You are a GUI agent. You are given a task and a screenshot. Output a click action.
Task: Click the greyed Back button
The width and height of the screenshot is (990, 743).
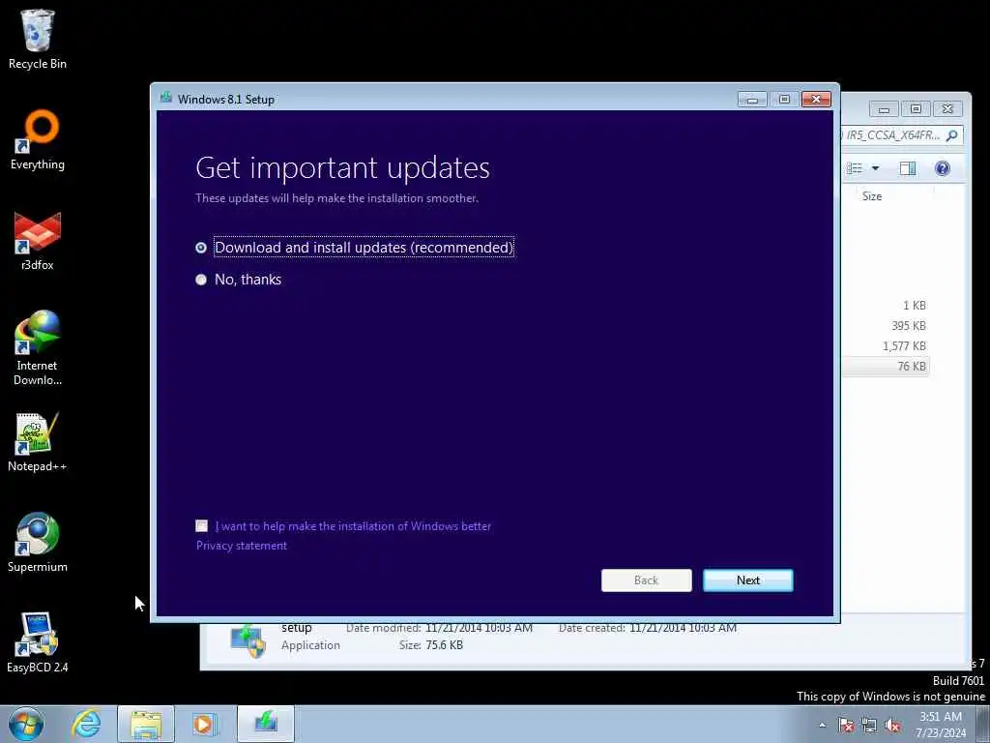pyautogui.click(x=646, y=580)
